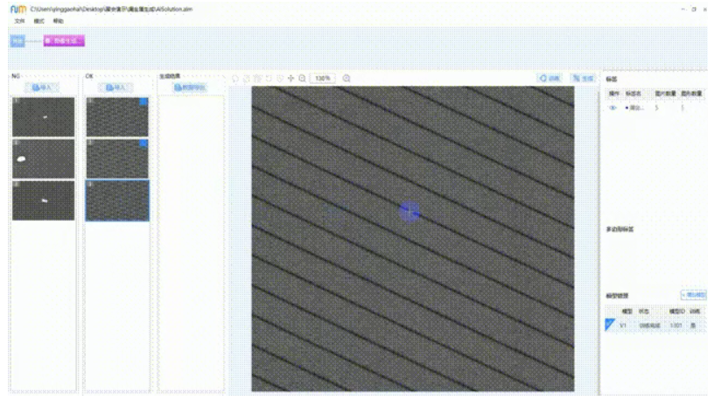714x407 pixels.
Task: Click the AIM application logo
Action: click(x=18, y=9)
